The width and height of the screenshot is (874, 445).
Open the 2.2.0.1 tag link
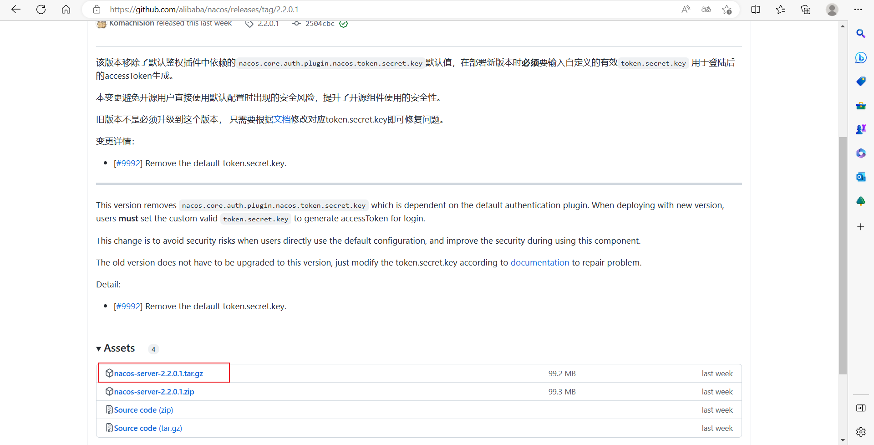(268, 24)
